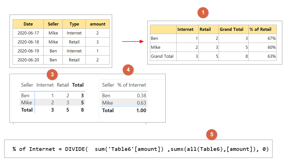Image resolution: width=296 pixels, height=166 pixels.
Task: Click the Grand Total row label in pivot table
Action: [163, 56]
